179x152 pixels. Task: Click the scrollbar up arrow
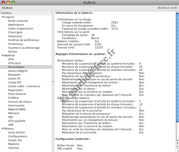click(178, 143)
